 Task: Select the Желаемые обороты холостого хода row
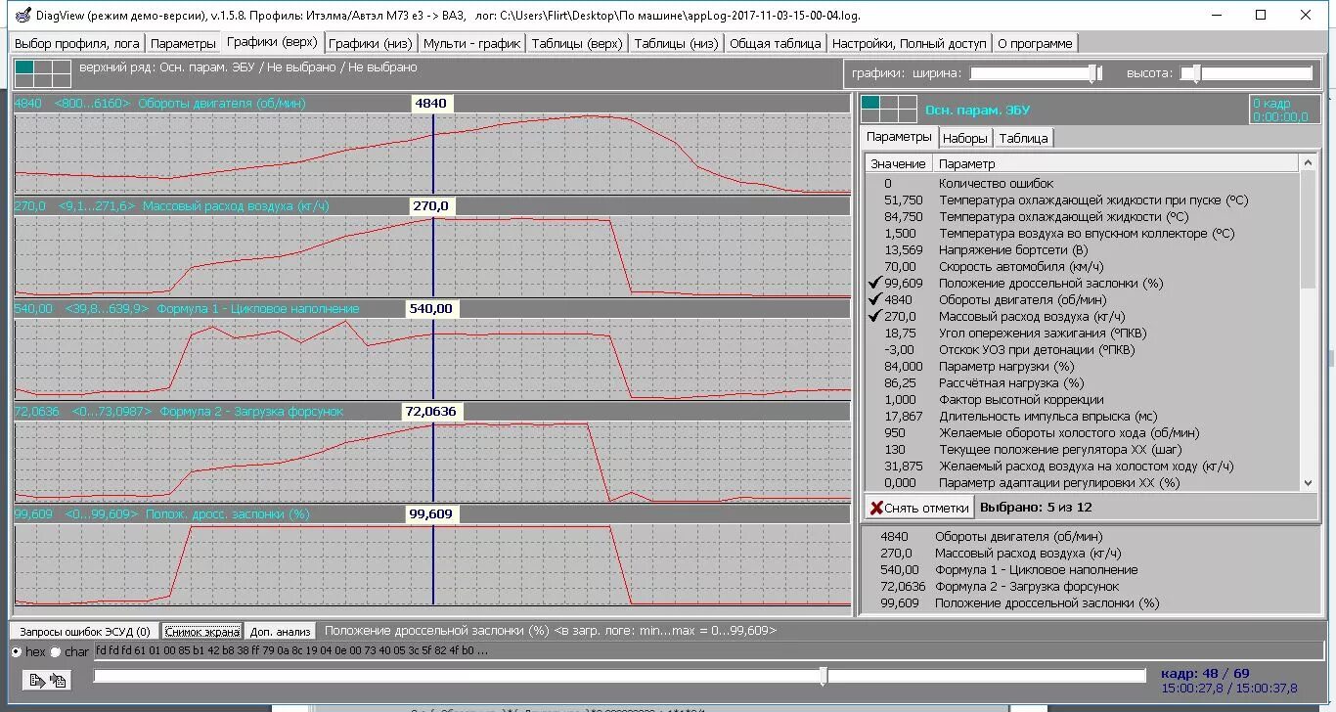(1083, 432)
